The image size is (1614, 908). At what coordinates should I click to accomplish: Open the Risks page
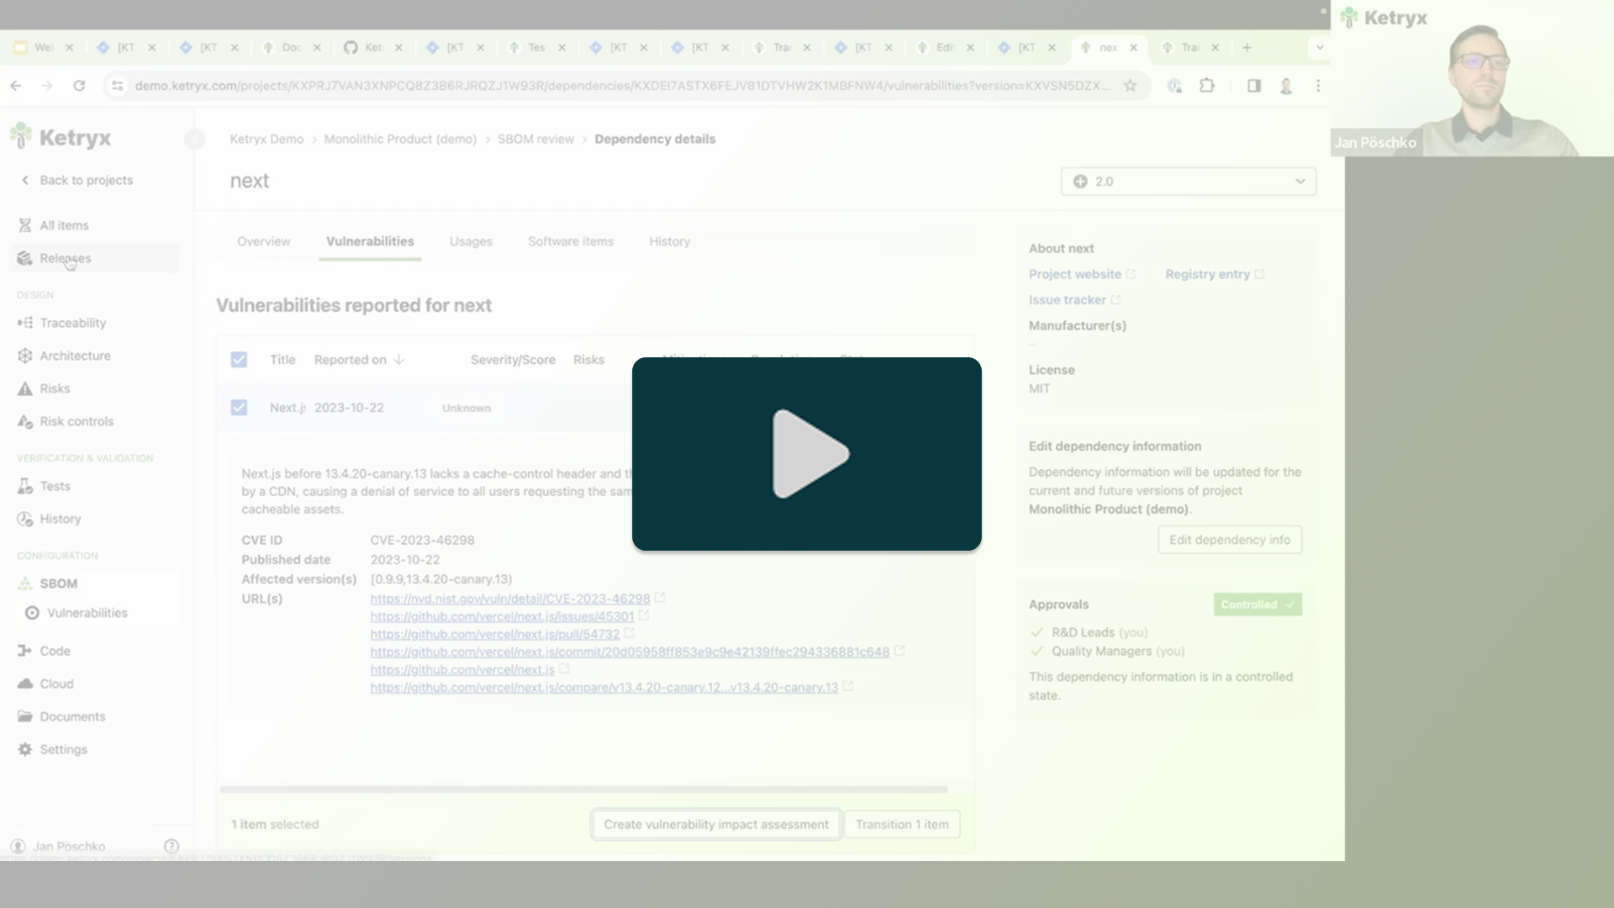point(55,388)
